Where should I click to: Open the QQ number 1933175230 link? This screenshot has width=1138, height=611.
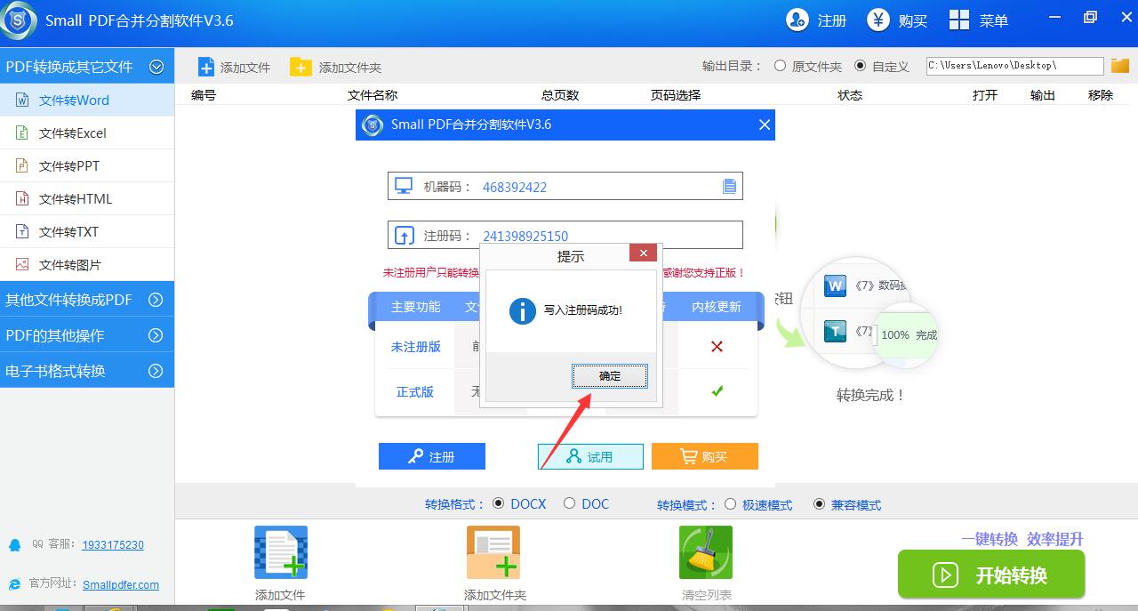tap(113, 545)
